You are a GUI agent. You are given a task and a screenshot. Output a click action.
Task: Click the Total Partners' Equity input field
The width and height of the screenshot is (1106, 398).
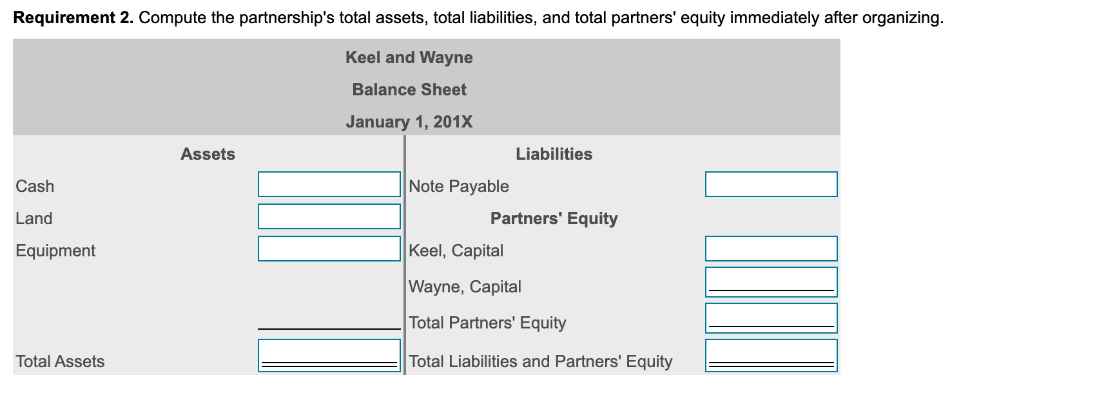click(771, 317)
